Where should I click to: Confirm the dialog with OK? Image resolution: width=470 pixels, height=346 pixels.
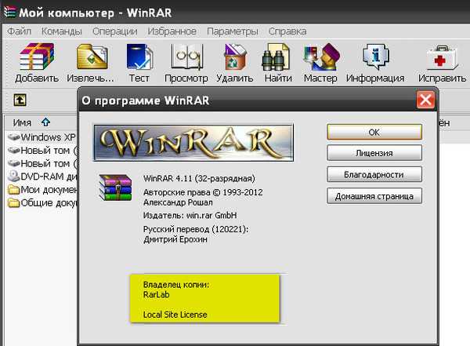tap(374, 132)
